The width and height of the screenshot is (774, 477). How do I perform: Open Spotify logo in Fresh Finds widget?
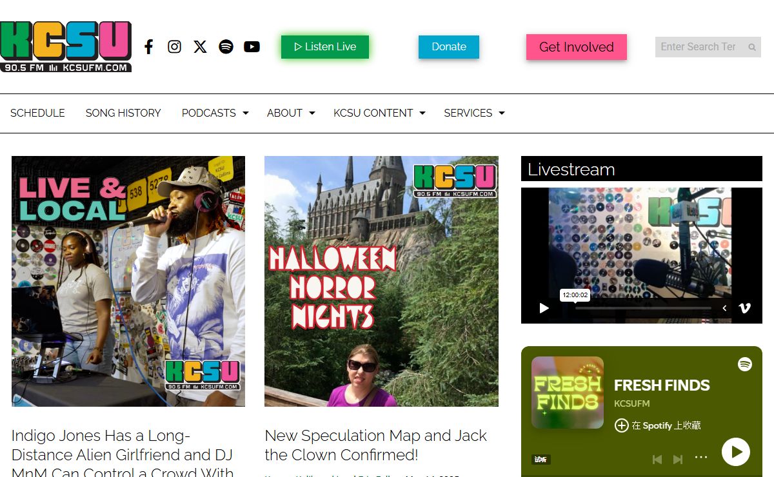[745, 364]
